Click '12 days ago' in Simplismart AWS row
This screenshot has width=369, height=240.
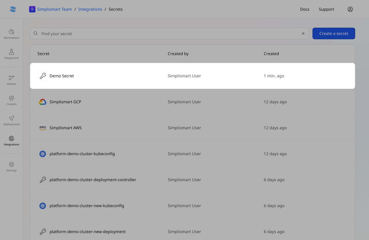[275, 128]
